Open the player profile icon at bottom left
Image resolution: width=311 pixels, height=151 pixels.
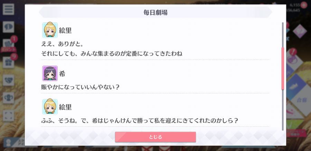tap(8, 142)
